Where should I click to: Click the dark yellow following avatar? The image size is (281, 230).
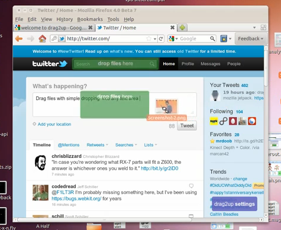214,121
